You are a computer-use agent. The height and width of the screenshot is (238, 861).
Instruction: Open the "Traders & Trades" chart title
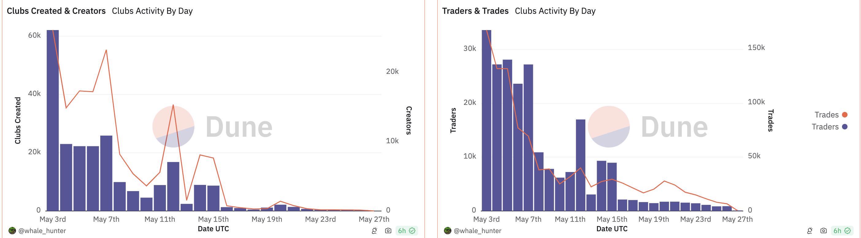[x=475, y=11]
